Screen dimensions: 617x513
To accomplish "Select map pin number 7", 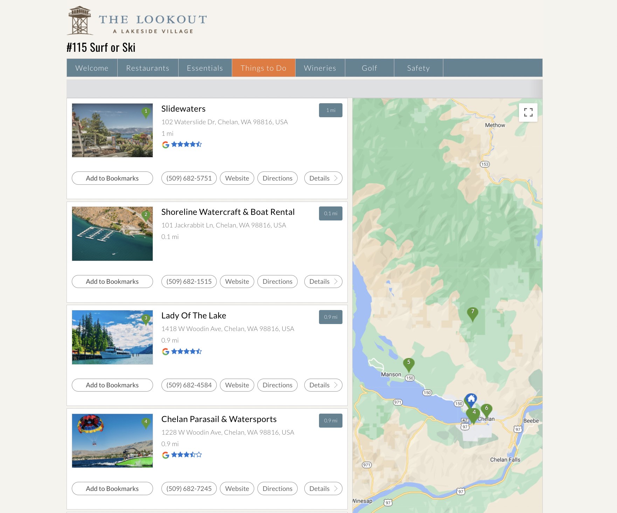I will coord(472,314).
